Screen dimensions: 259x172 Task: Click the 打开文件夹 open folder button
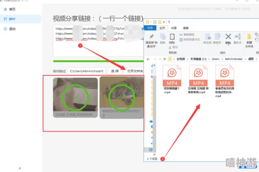click(x=135, y=71)
